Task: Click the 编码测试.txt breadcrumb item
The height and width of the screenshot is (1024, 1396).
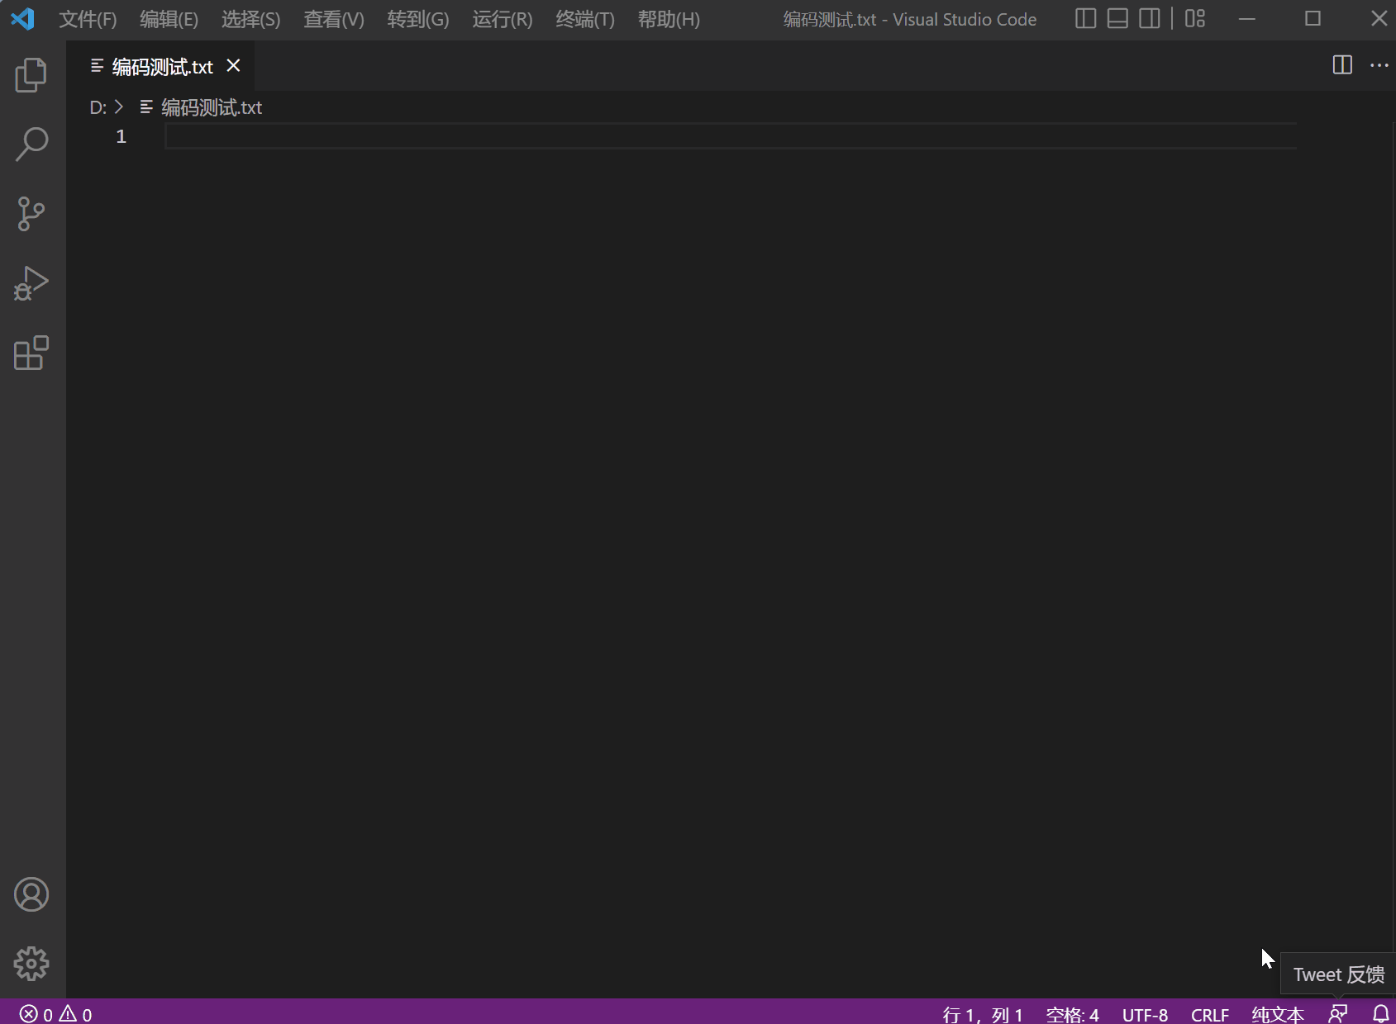Action: 212,107
